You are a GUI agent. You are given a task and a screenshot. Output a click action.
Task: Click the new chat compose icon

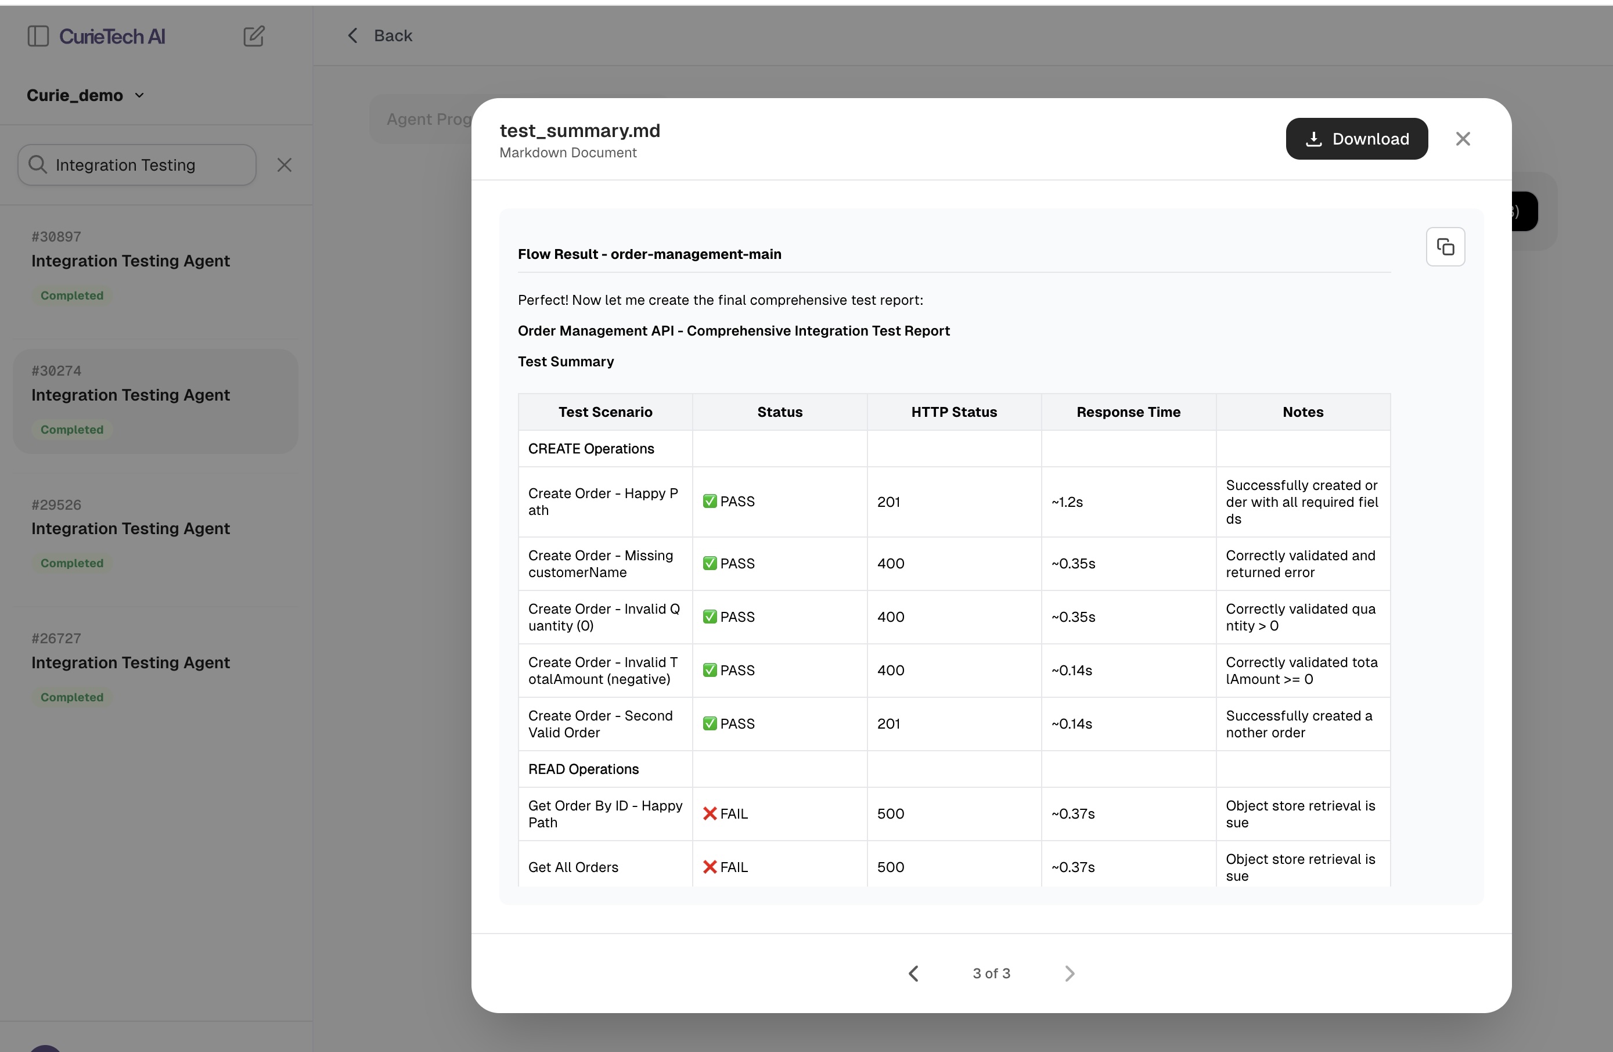[x=254, y=36]
